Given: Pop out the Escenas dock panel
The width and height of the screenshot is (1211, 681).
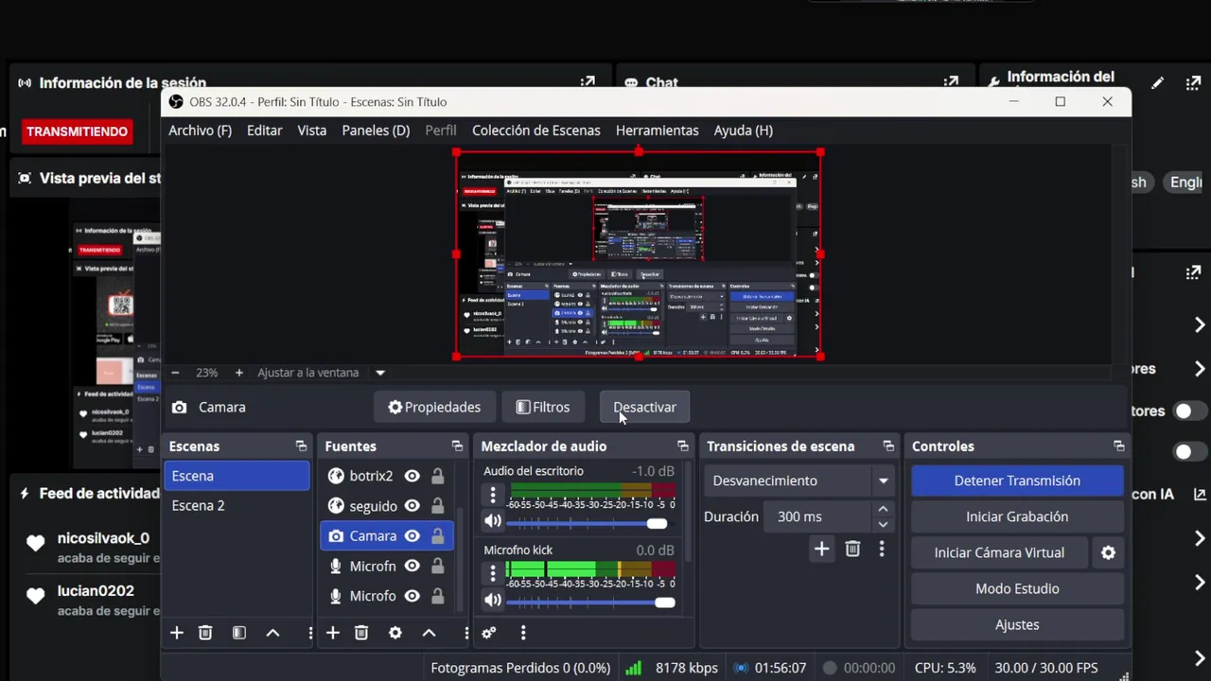Looking at the screenshot, I should (x=301, y=446).
